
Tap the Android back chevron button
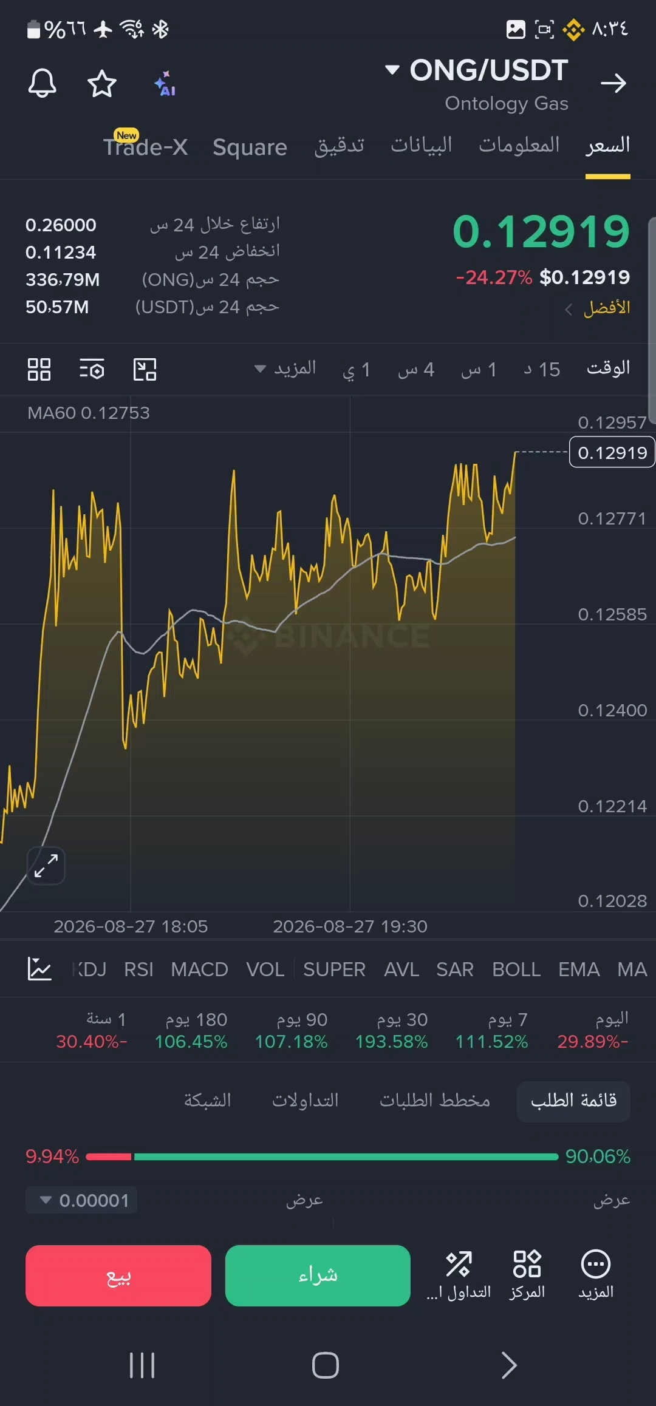tap(509, 1365)
